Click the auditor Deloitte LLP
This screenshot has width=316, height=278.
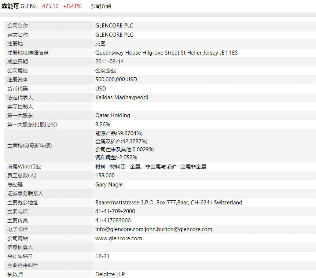click(x=110, y=274)
